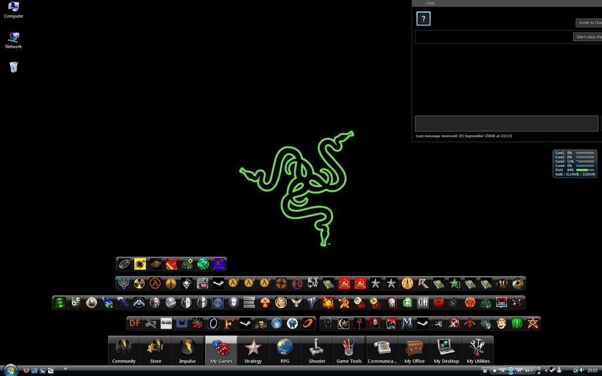602x376 pixels.
Task: Launch the yellow radiation symbol icon
Action: [139, 284]
